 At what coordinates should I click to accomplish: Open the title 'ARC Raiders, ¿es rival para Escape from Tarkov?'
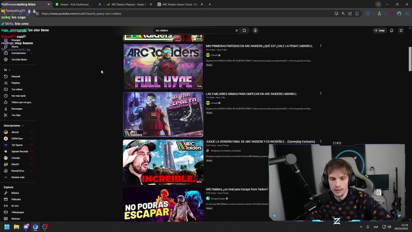(237, 189)
